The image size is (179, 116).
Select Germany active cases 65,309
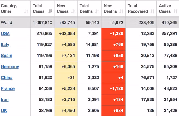(171, 67)
